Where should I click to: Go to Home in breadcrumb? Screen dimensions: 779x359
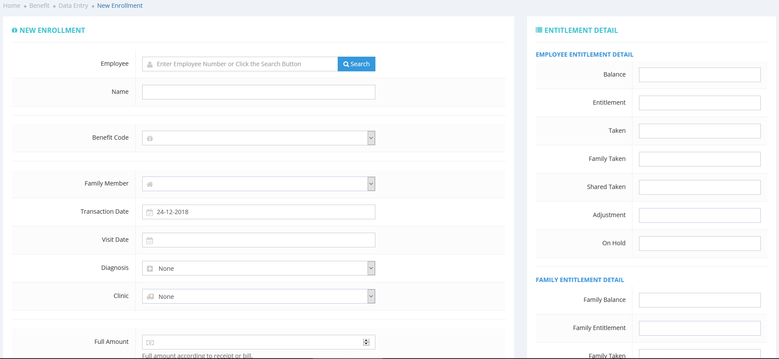click(x=12, y=6)
